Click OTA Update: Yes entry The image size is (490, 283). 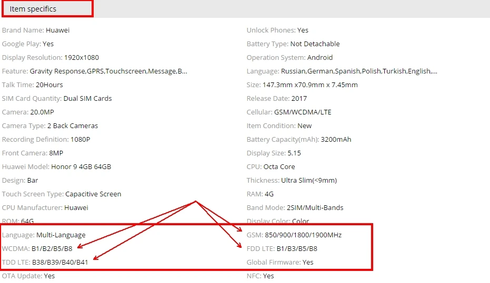[28, 276]
